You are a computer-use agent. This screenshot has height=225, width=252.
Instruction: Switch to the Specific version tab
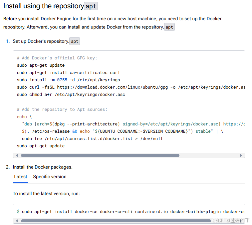[x=50, y=177]
